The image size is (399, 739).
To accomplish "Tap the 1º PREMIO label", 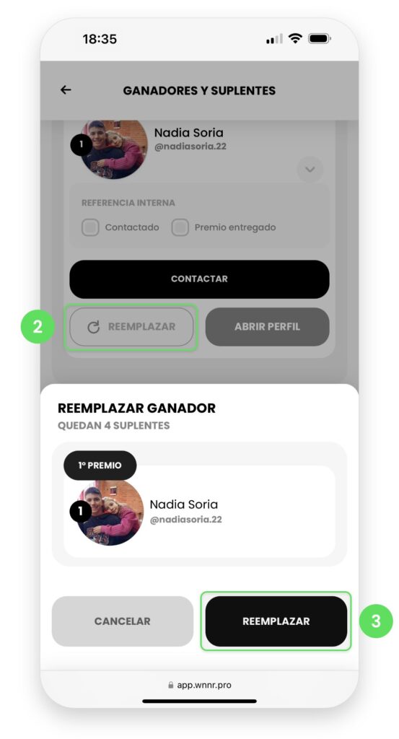I will 100,465.
